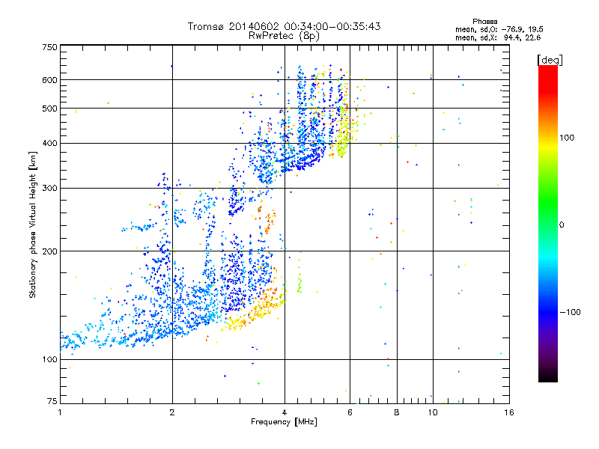
Task: Click the colorbar tick label '100'
Action: pyautogui.click(x=567, y=138)
